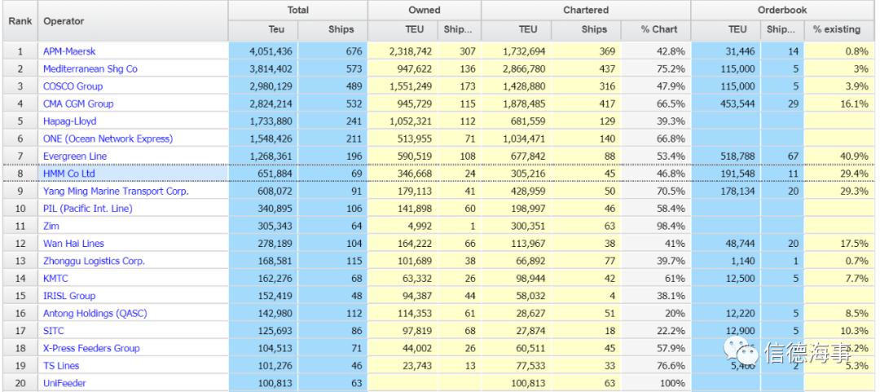
Task: Select Antong Holdings (QASC) link
Action: 95,313
